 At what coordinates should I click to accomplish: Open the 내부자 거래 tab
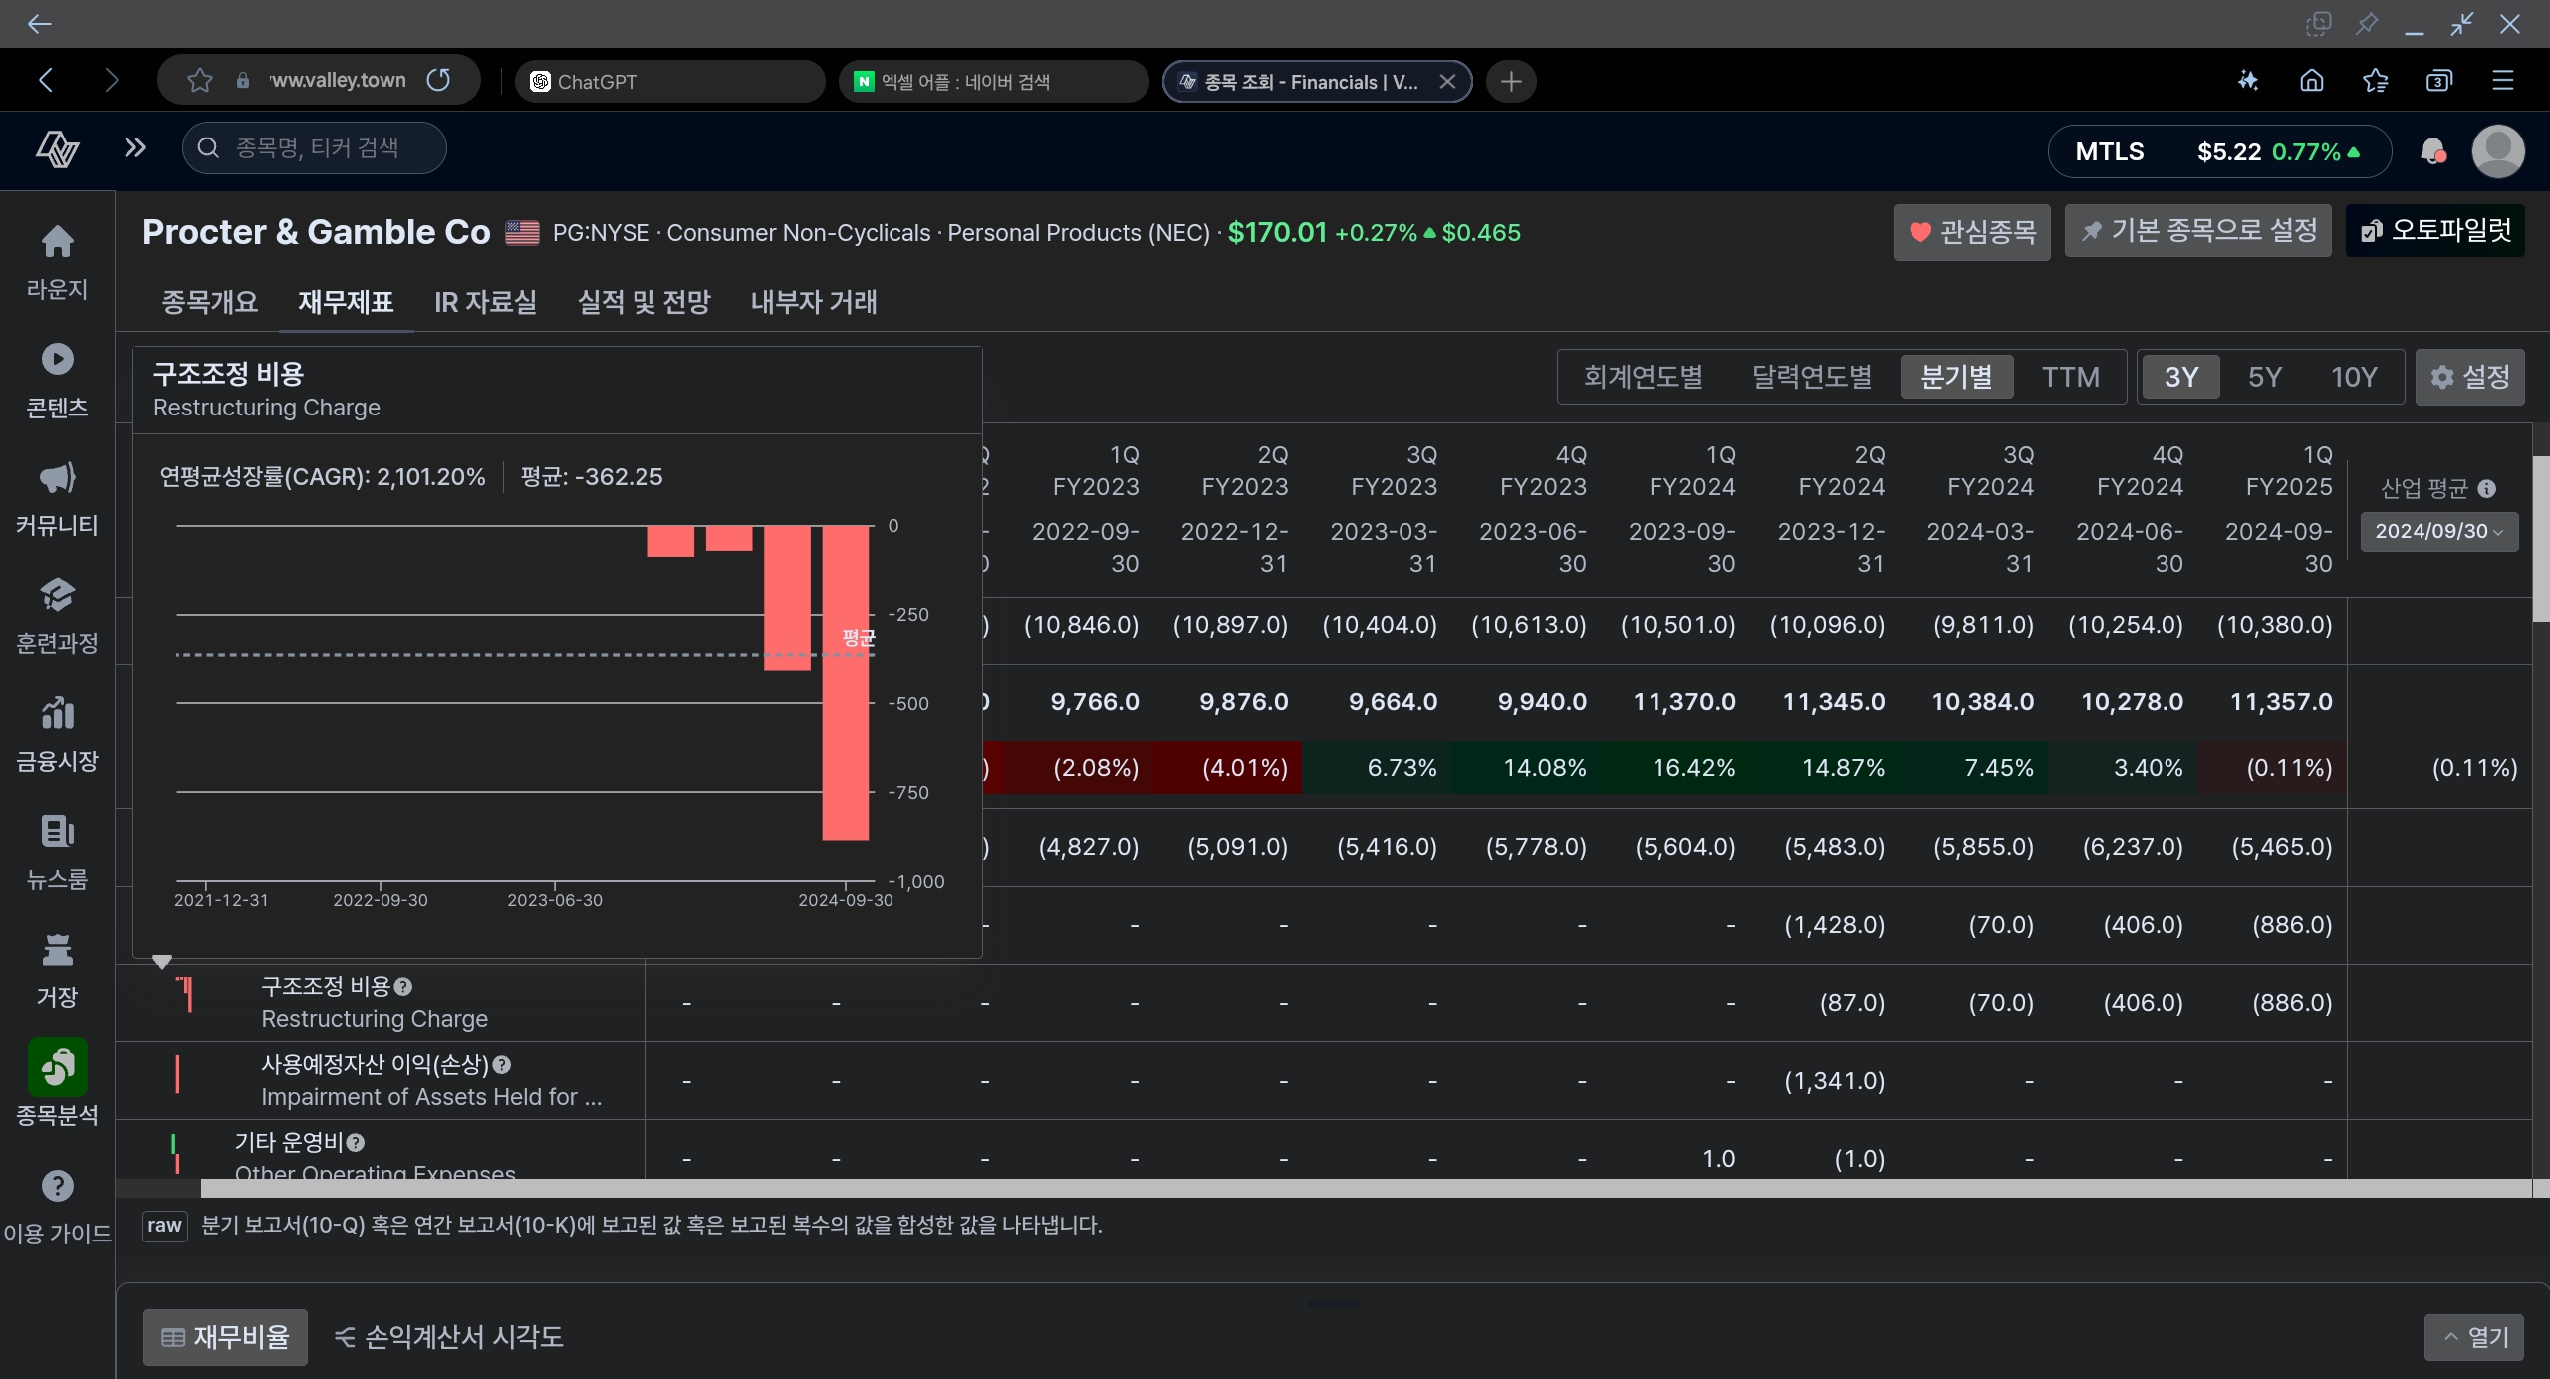(814, 302)
